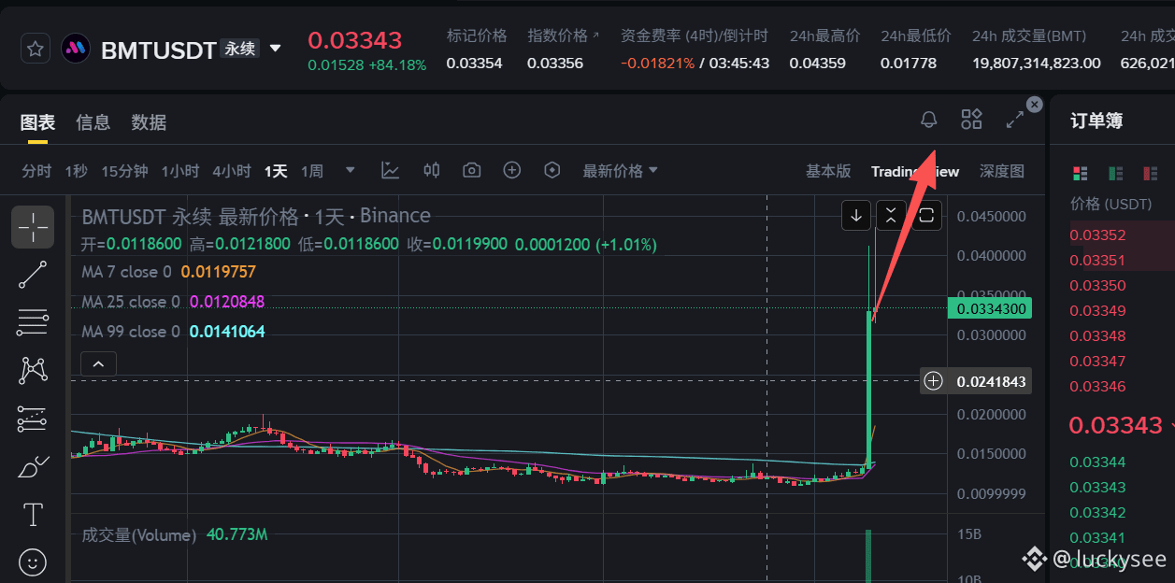Open the emoji sticker tool

coord(33,562)
